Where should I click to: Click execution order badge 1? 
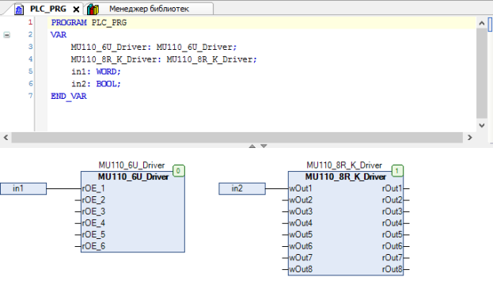[397, 171]
